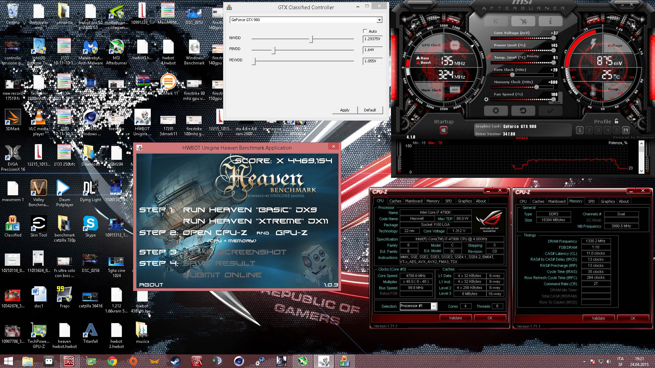Click volume speaker icon in system tray

click(x=609, y=362)
